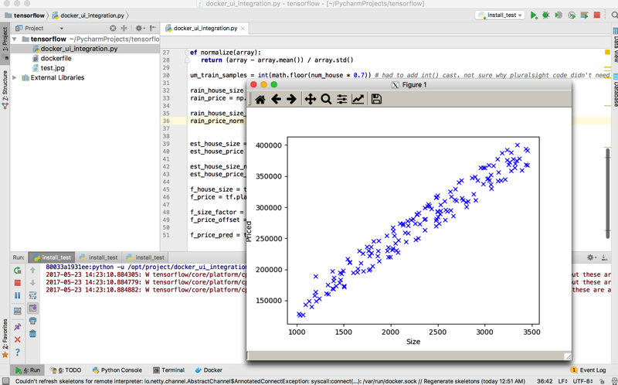Stop the process with the top toolbar red square
The width and height of the screenshot is (618, 385).
pos(597,15)
